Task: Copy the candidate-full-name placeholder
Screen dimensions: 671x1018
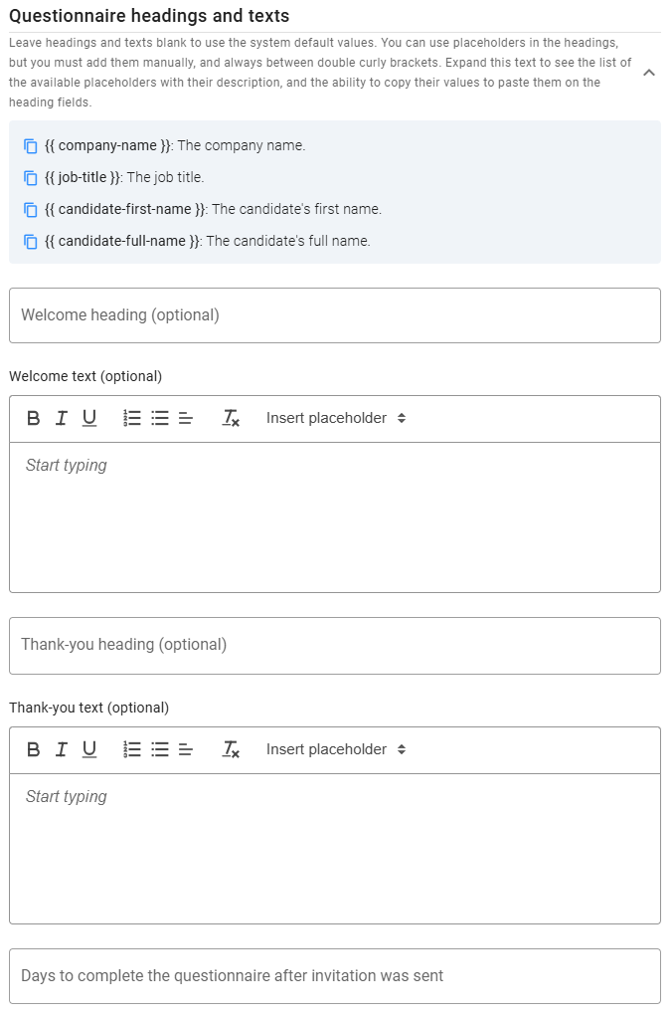Action: (28, 241)
